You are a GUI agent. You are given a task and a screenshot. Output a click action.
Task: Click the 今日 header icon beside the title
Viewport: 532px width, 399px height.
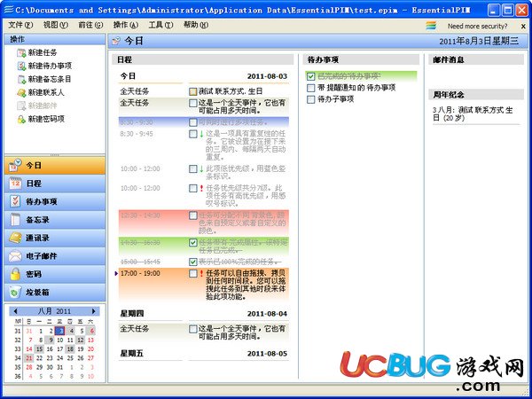116,41
